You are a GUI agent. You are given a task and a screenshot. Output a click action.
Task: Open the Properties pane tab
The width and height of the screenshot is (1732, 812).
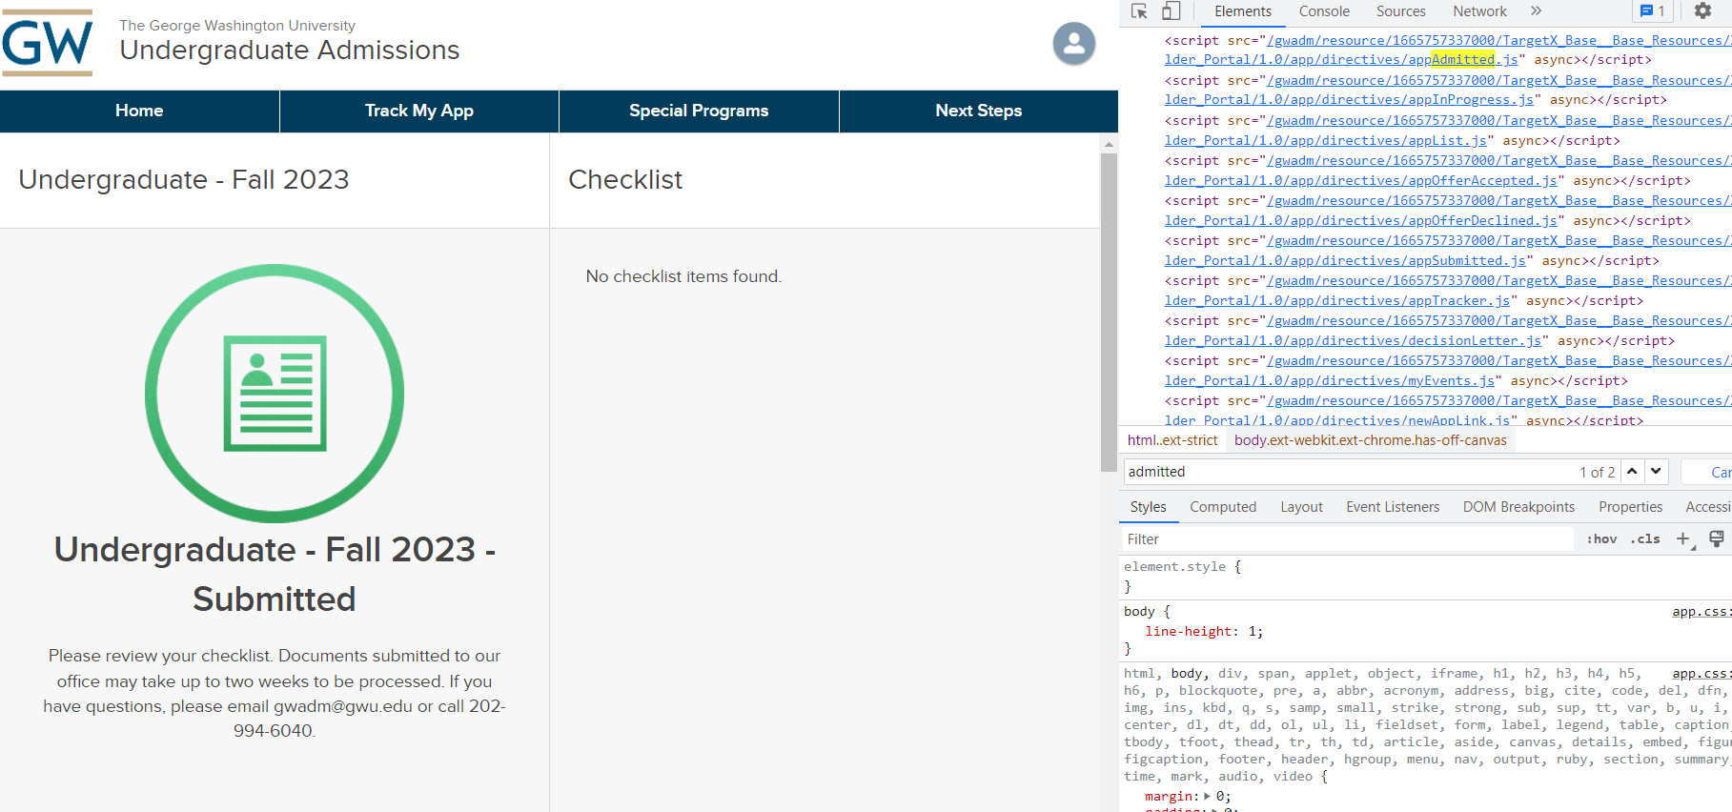click(1630, 507)
